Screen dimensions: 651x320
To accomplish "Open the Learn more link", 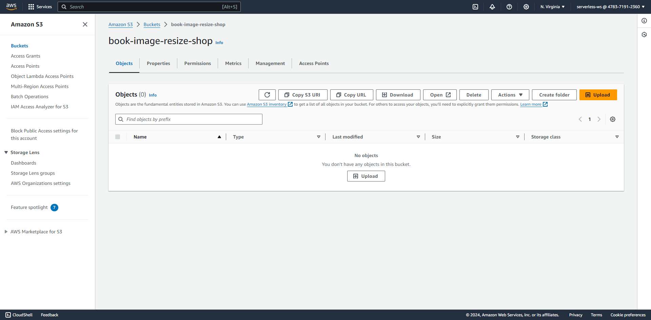I will (534, 104).
